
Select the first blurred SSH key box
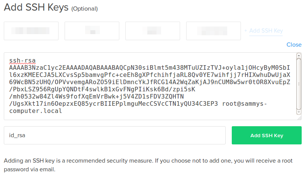coord(31,31)
